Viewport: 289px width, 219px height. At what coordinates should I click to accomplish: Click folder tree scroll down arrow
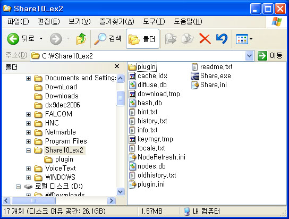pos(120,192)
